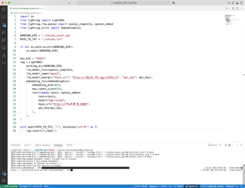Open the Run and Debug view

pos(4,32)
